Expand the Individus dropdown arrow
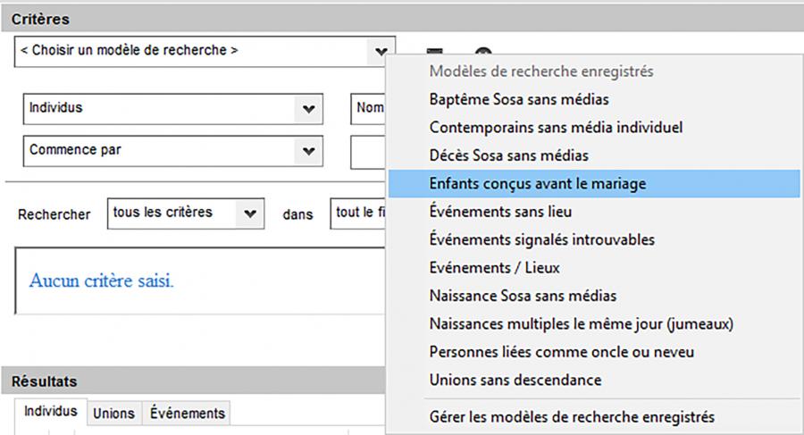Viewport: 804px width, 435px height. [x=308, y=109]
